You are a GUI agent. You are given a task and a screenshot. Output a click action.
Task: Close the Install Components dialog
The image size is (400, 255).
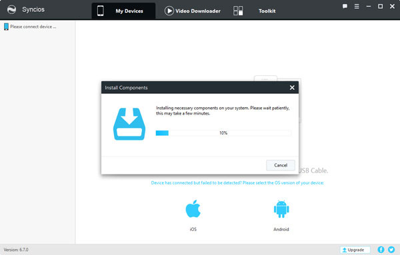pyautogui.click(x=292, y=88)
